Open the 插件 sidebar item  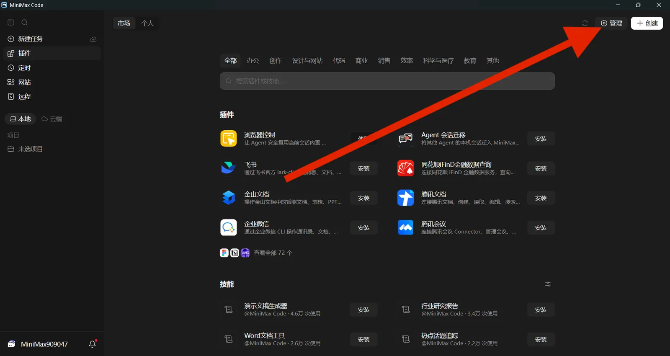[x=52, y=53]
